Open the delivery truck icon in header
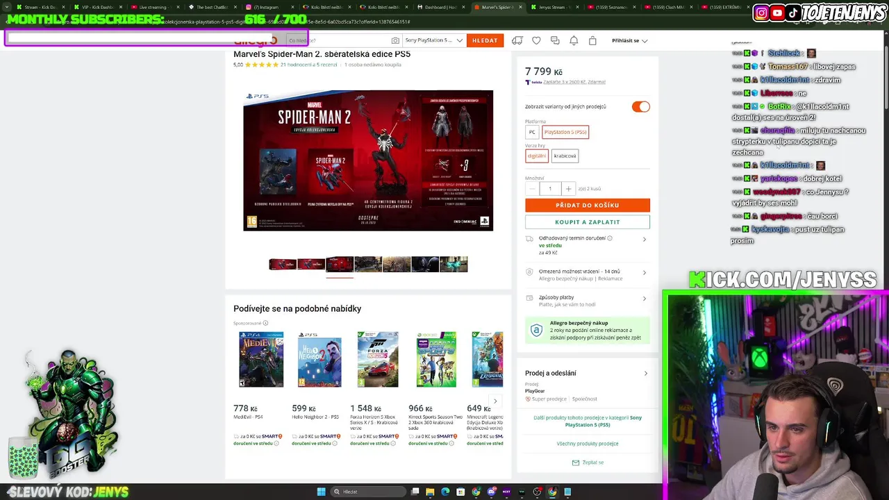 (517, 40)
